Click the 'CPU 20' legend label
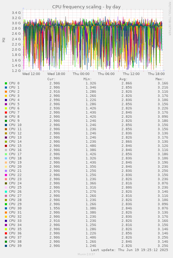Viewport: 173px width, 258px height. [x=15, y=167]
